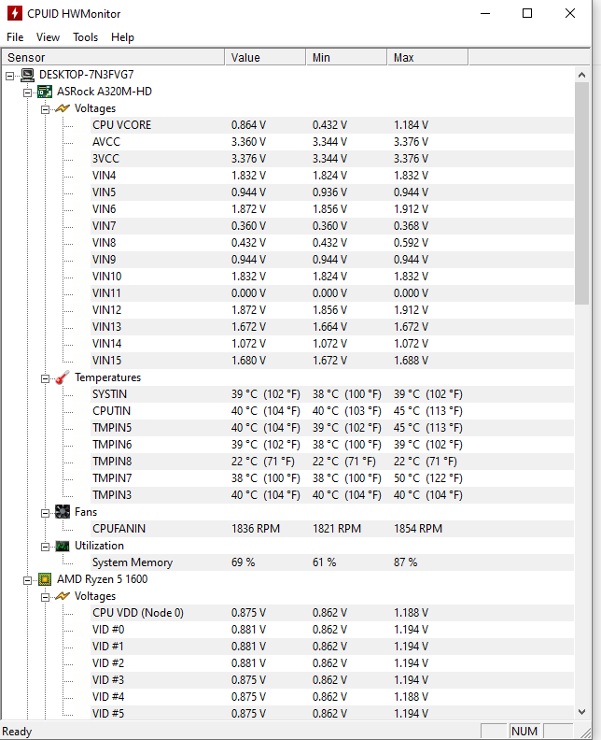The image size is (601, 740).
Task: Open the File menu
Action: (x=15, y=37)
